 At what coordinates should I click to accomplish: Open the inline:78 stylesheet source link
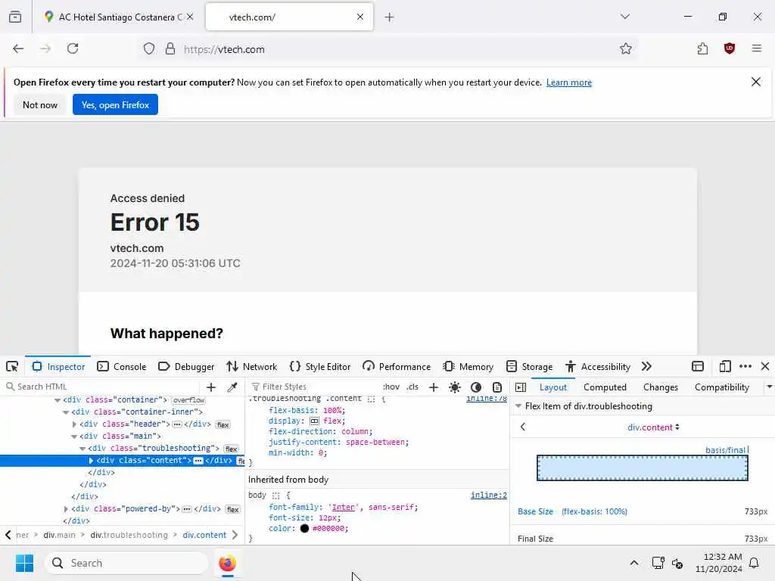click(487, 398)
